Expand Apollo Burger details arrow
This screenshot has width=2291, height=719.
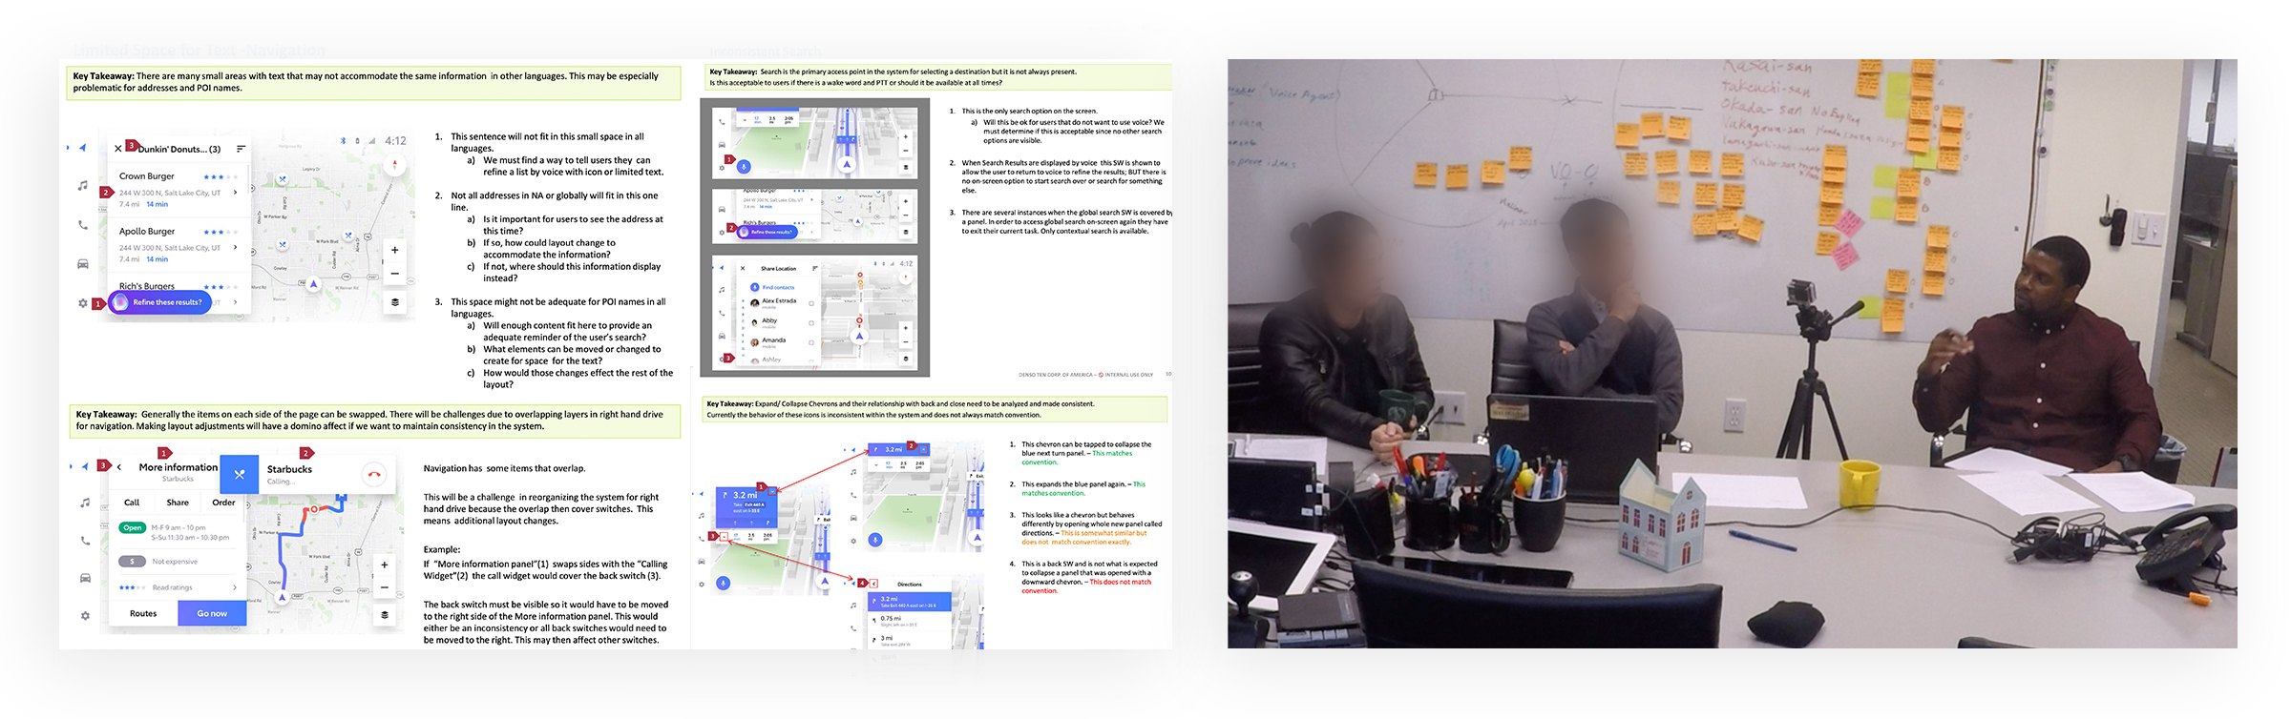(236, 247)
